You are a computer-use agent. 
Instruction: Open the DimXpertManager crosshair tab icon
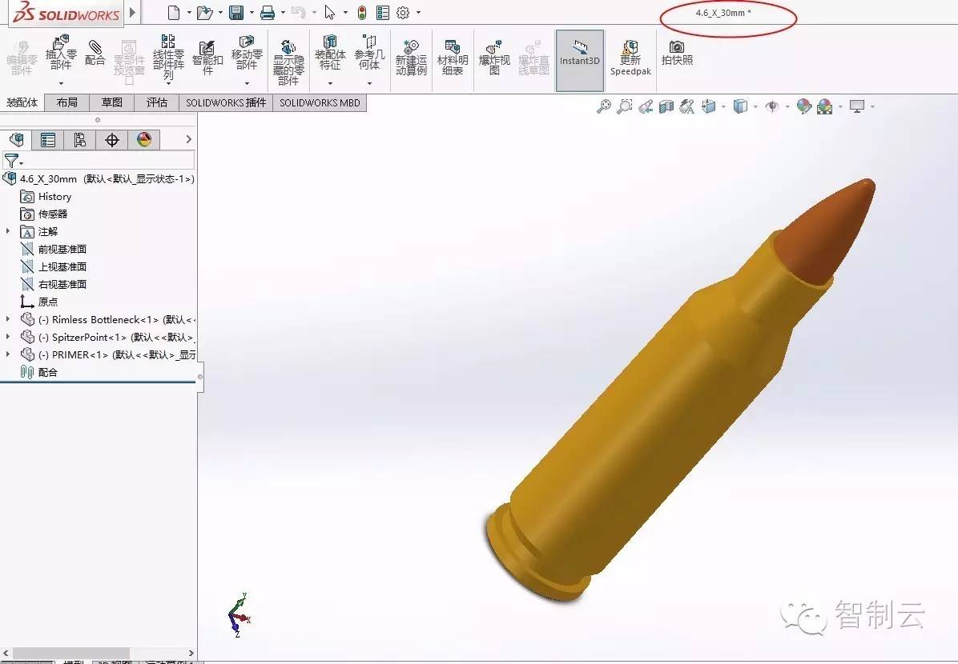(x=112, y=140)
